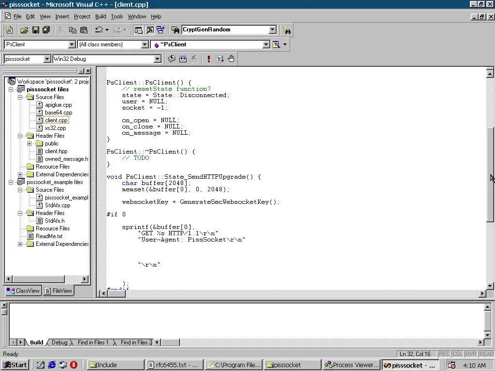495x371 pixels.
Task: Open the Window List icon
Action: tap(160, 30)
